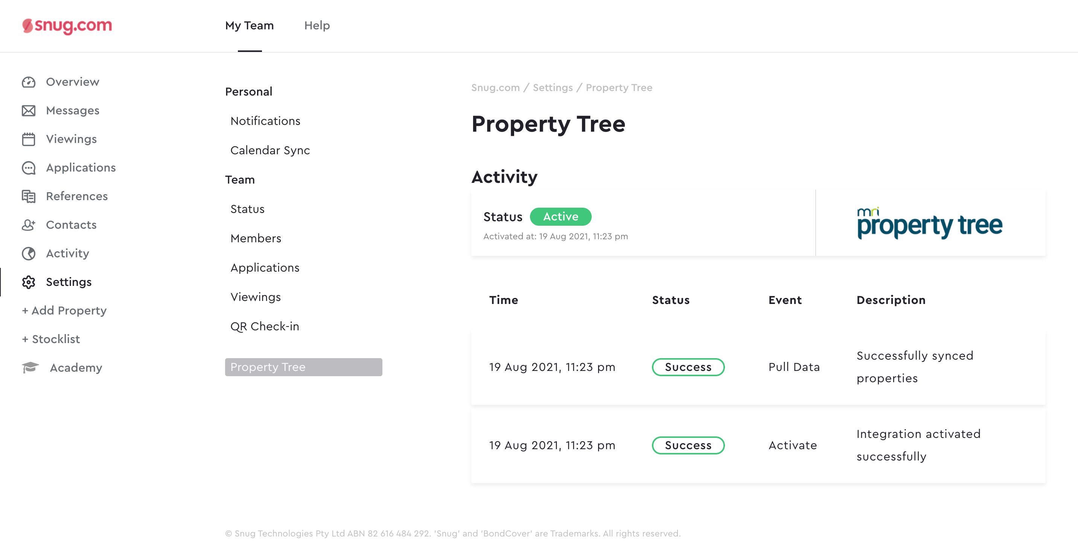Go to Calendar Sync settings
This screenshot has height=550, width=1078.
pos(270,150)
